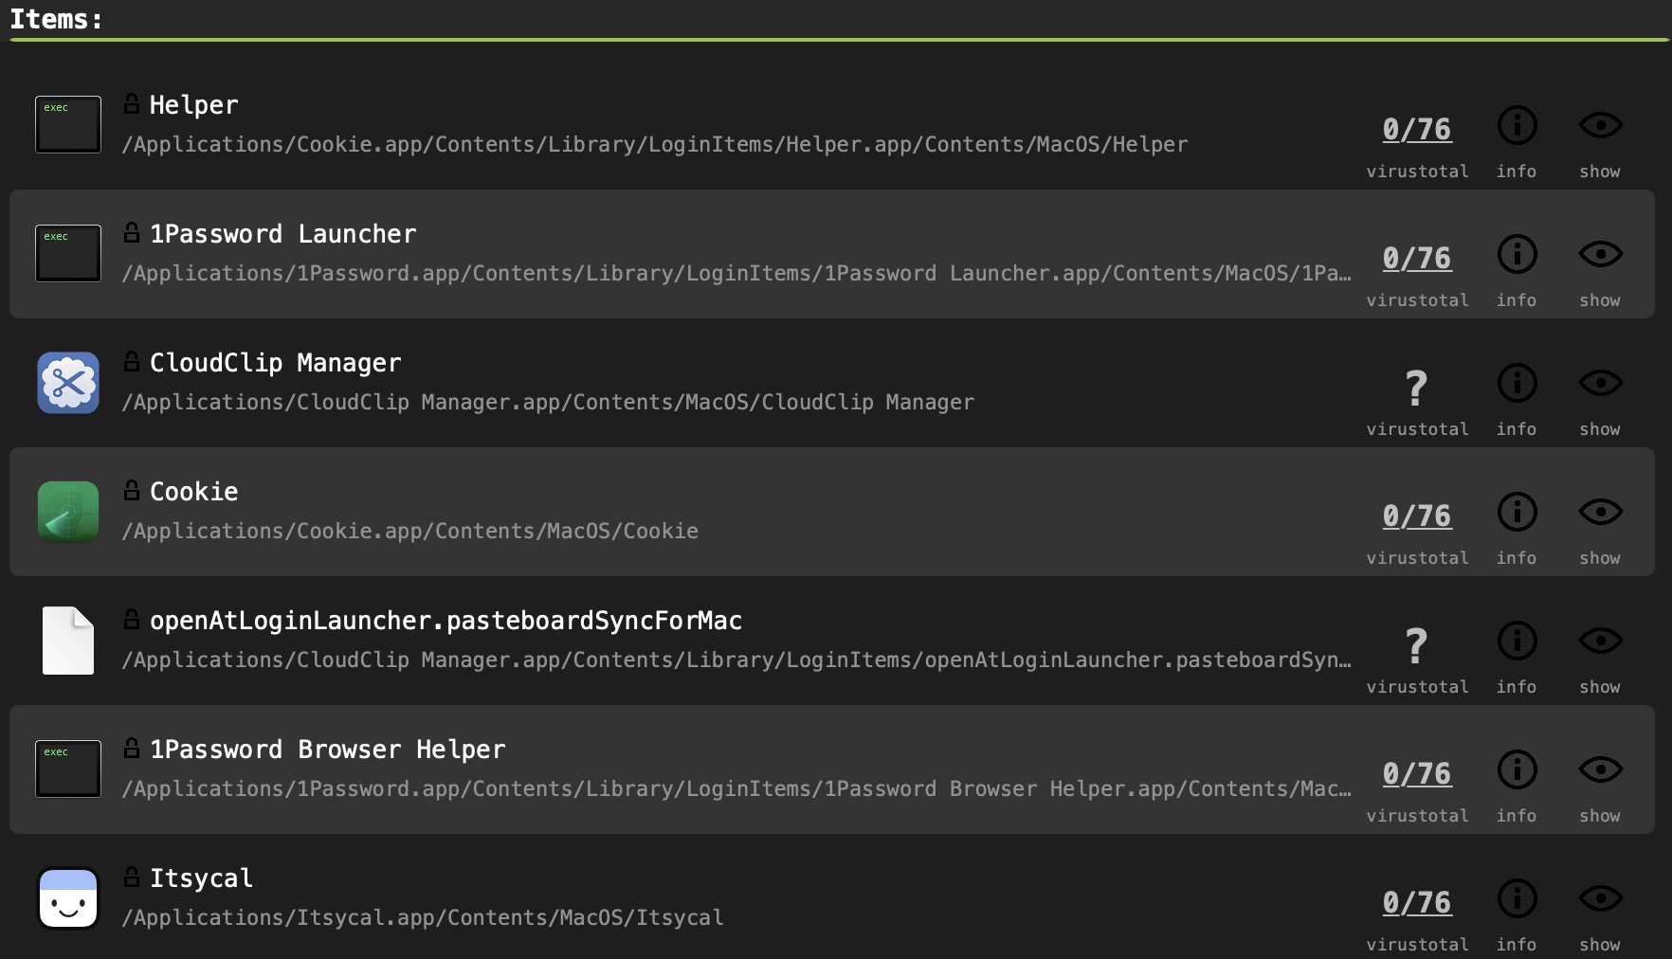This screenshot has width=1672, height=959.
Task: Click the CloudClip Manager MacOS file path
Action: [548, 402]
